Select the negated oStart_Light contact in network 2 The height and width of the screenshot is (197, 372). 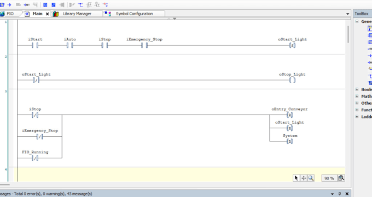(x=36, y=80)
